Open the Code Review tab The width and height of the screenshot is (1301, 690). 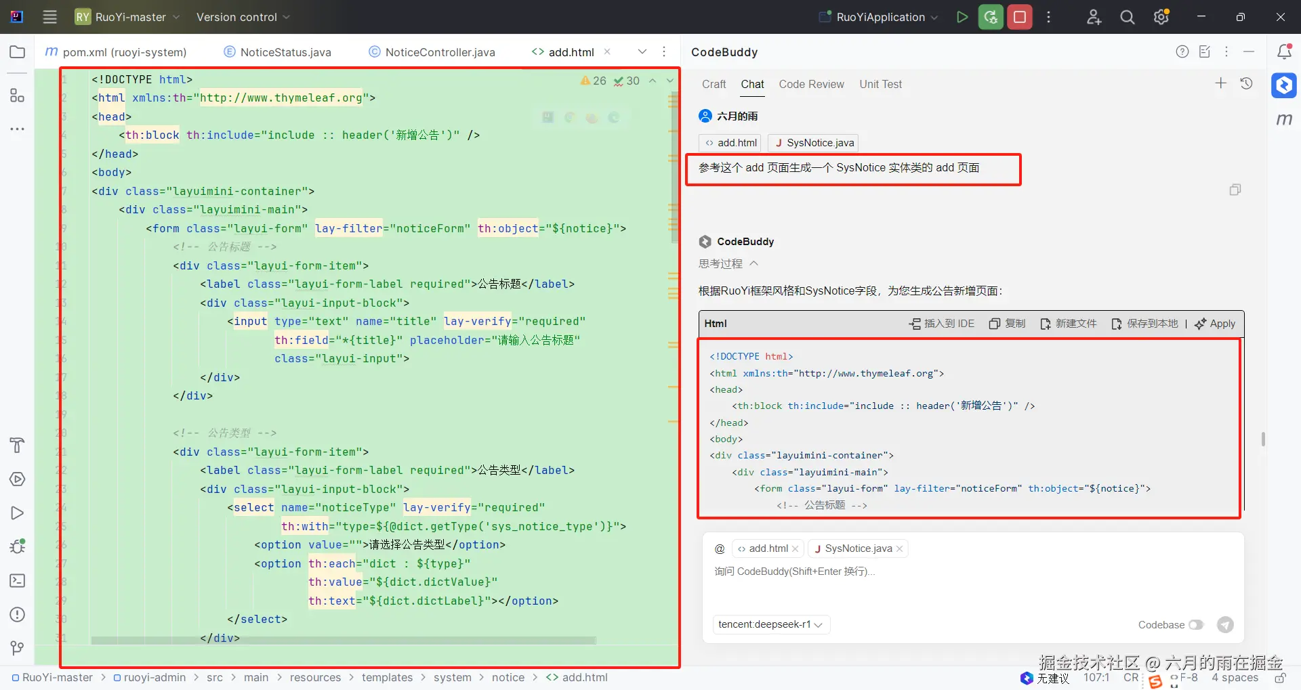(x=811, y=84)
